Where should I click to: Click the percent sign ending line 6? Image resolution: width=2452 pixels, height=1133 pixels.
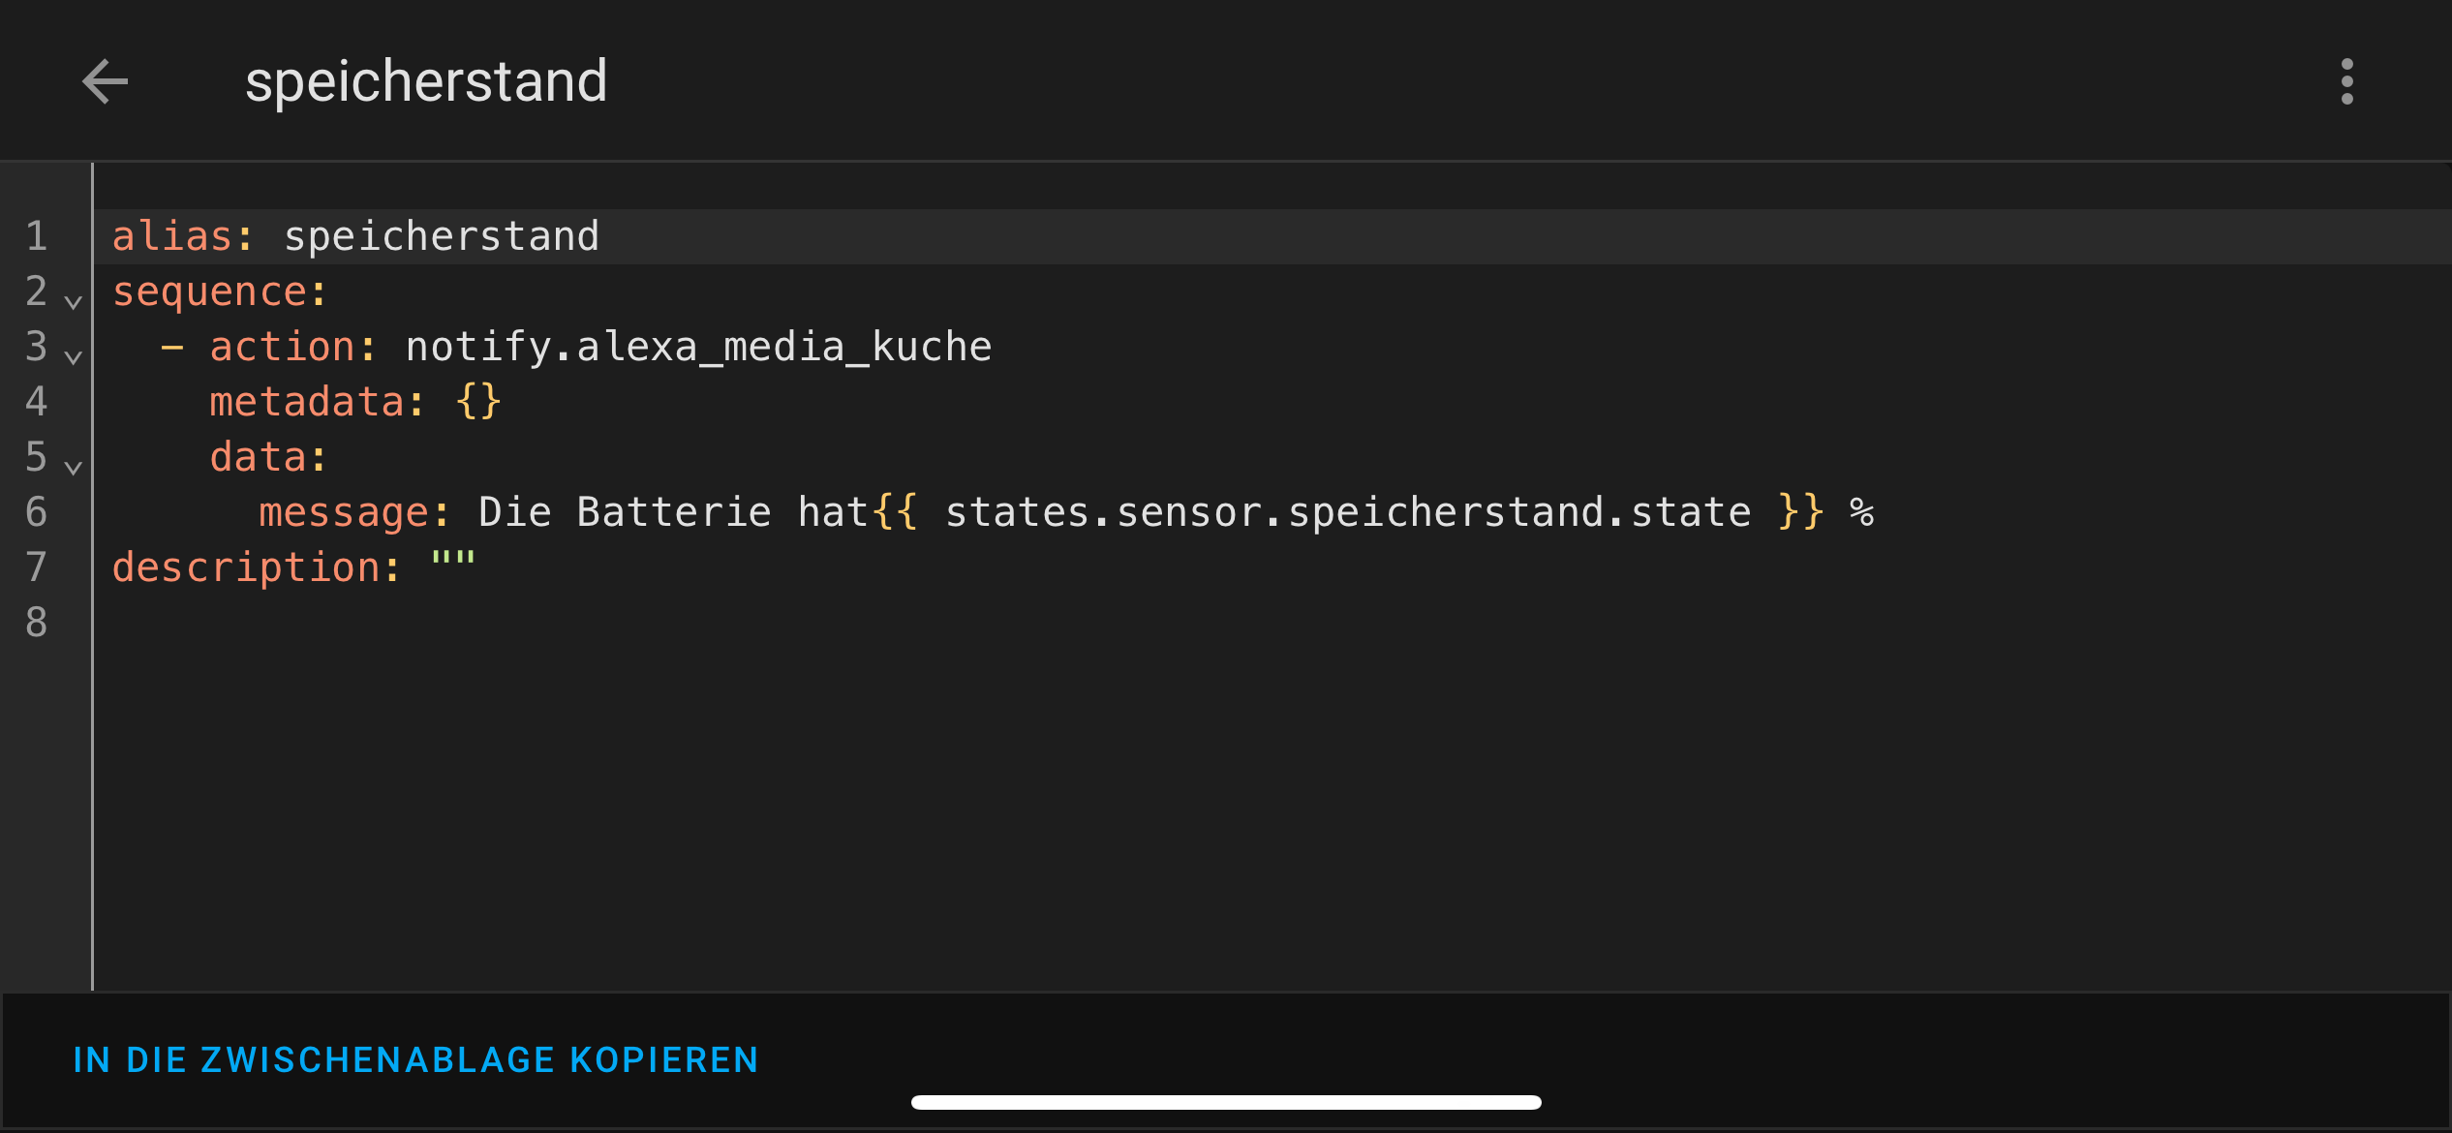(1861, 512)
